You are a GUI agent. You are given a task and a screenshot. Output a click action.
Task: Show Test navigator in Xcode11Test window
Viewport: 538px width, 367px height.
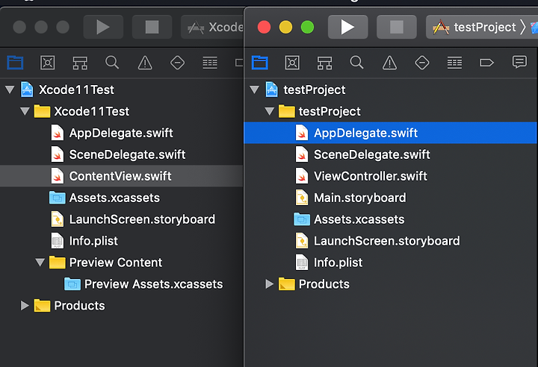point(177,63)
